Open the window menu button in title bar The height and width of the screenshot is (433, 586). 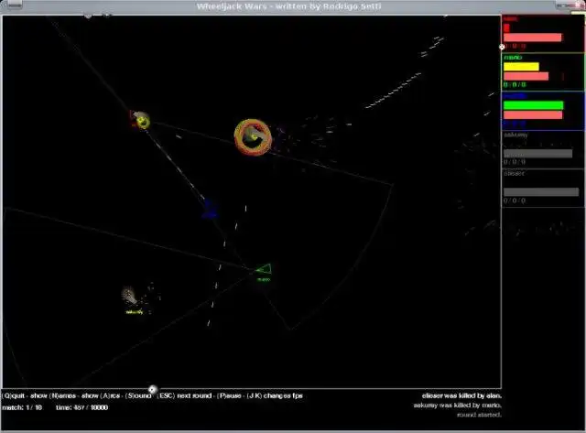[x=13, y=5]
